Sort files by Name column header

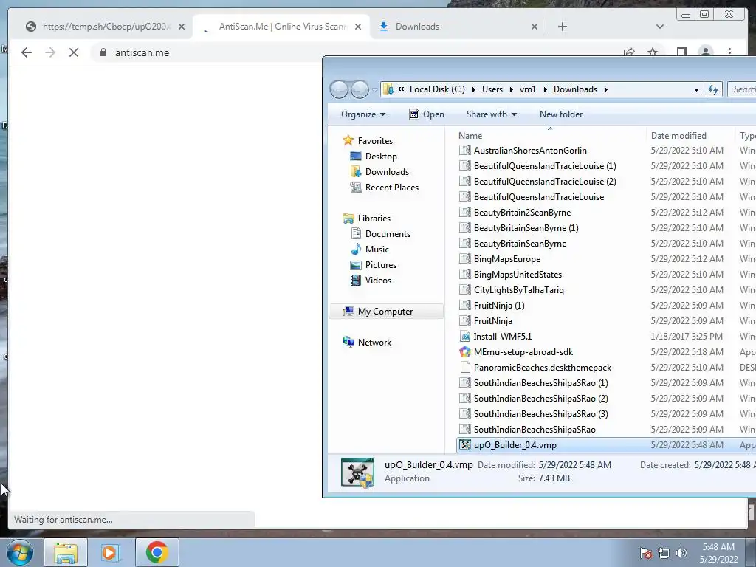(x=549, y=136)
